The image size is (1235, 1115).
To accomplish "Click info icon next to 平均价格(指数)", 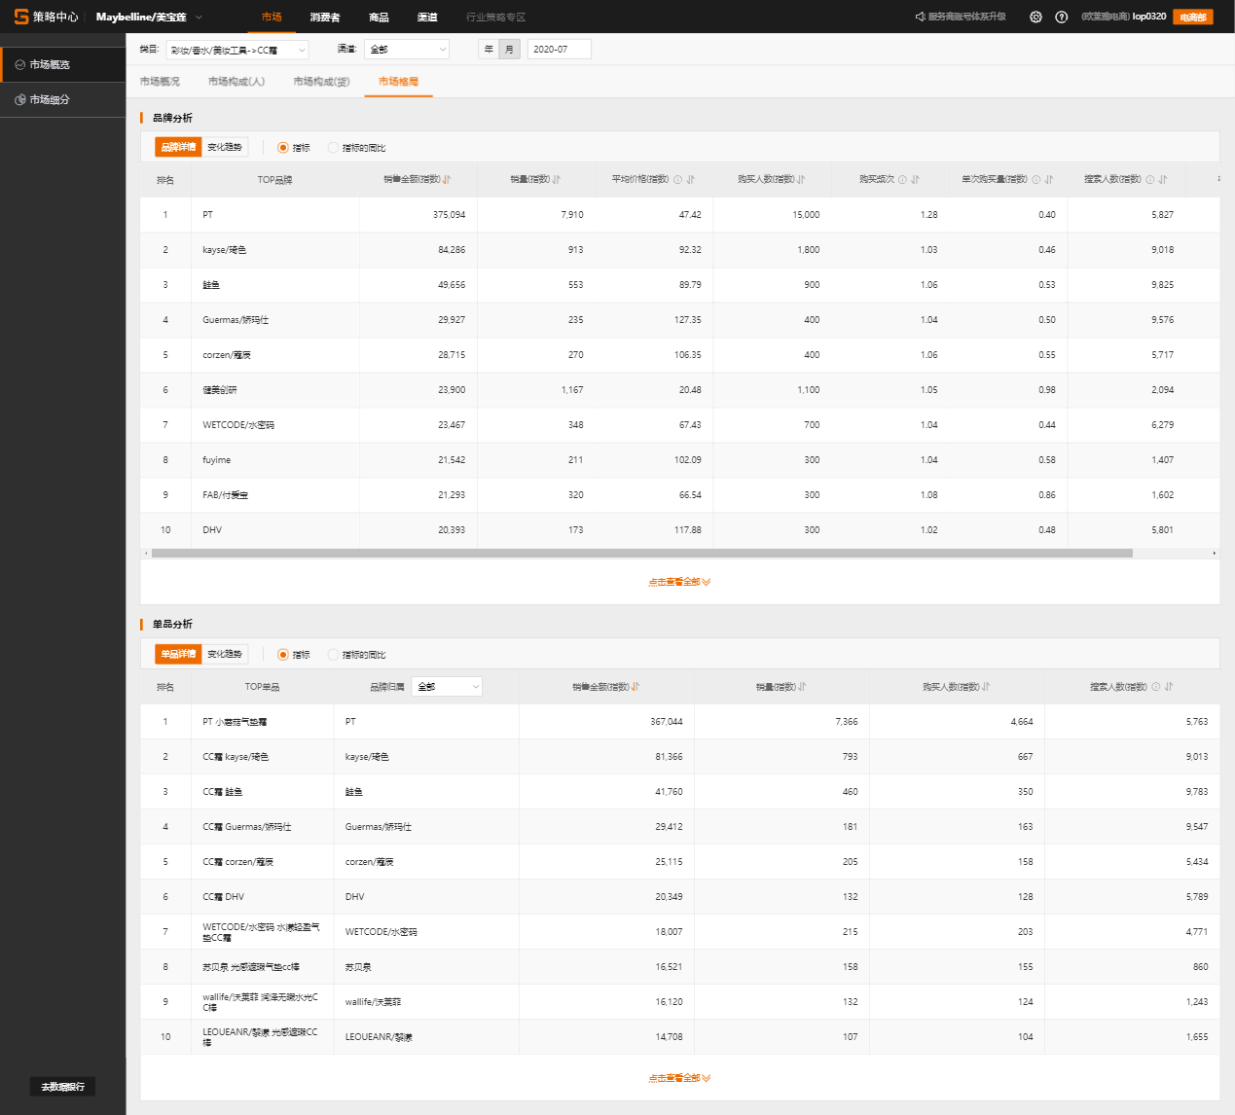I will tap(678, 180).
